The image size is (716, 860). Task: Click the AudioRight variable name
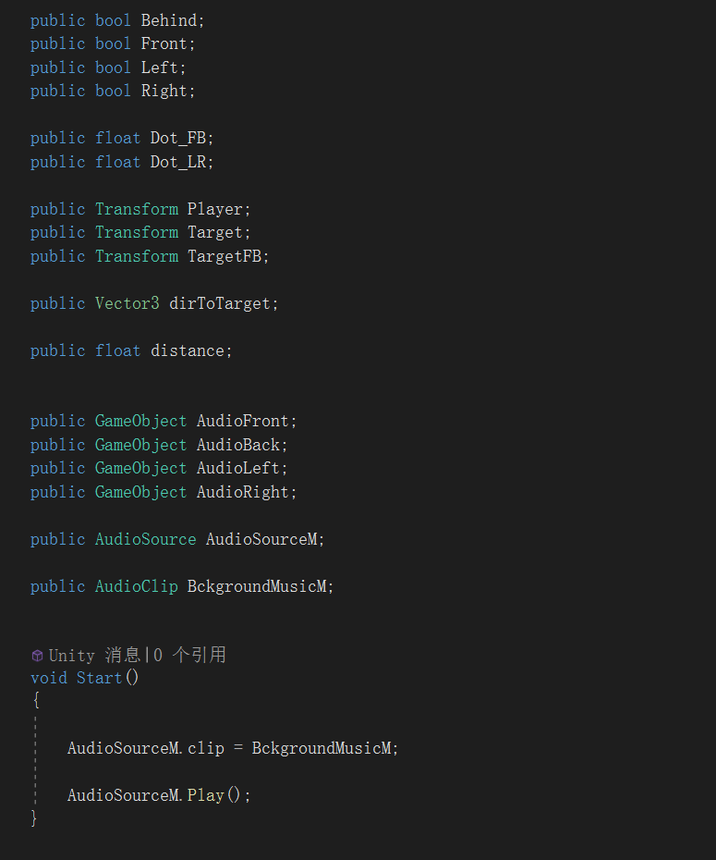[243, 492]
